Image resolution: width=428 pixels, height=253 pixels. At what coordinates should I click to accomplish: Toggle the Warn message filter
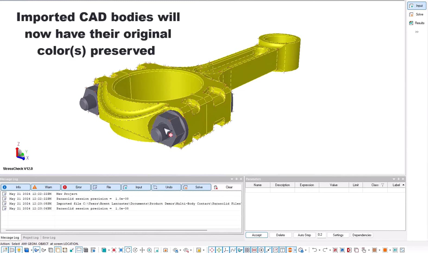(46, 187)
